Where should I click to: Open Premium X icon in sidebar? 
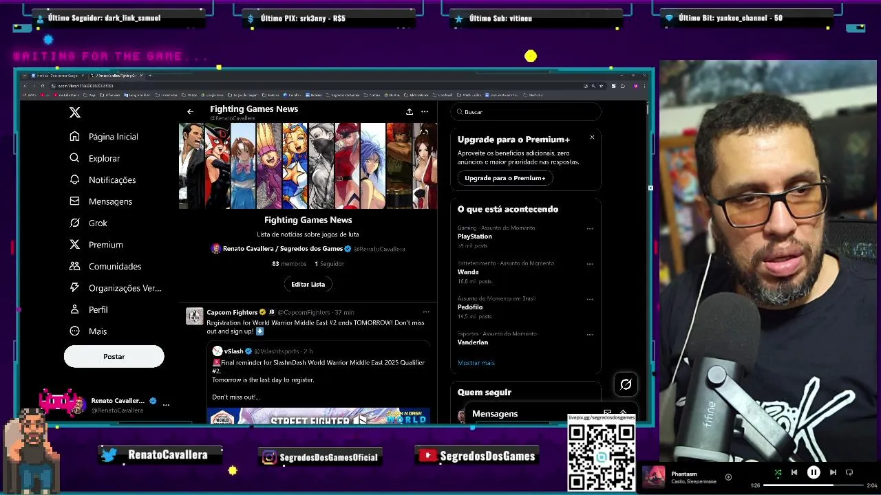tap(74, 245)
